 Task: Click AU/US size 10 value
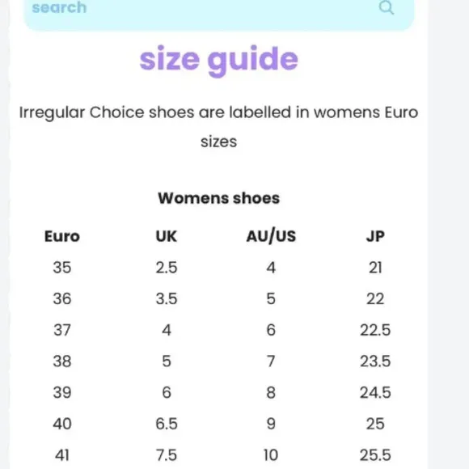click(271, 455)
